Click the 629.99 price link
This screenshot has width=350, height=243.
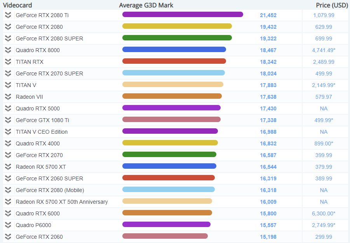[324, 27]
